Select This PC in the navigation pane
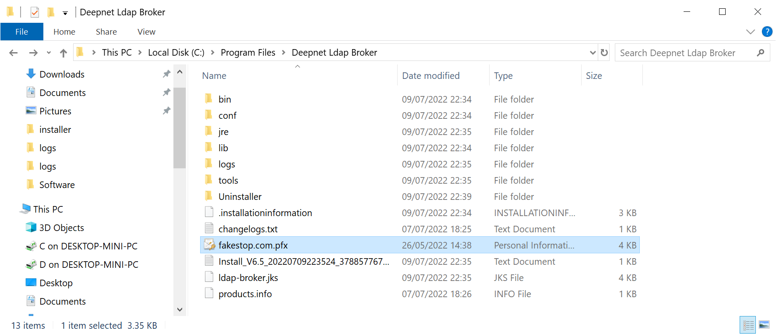776x334 pixels. pos(48,209)
